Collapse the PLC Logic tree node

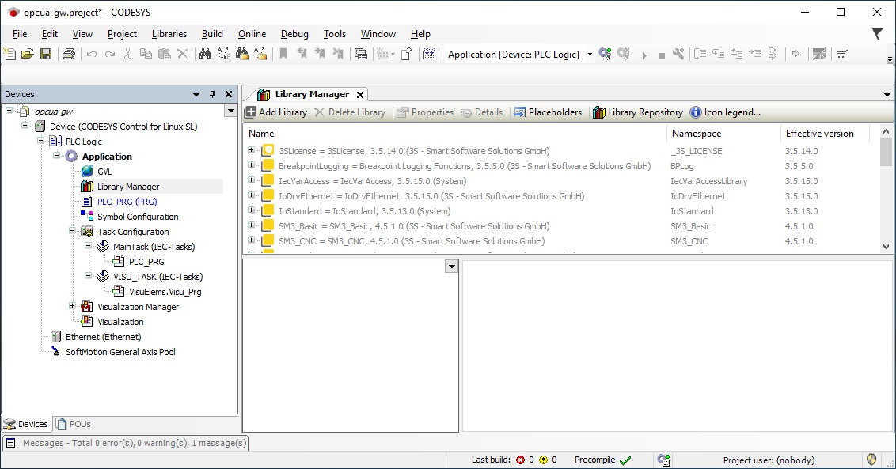click(x=40, y=141)
